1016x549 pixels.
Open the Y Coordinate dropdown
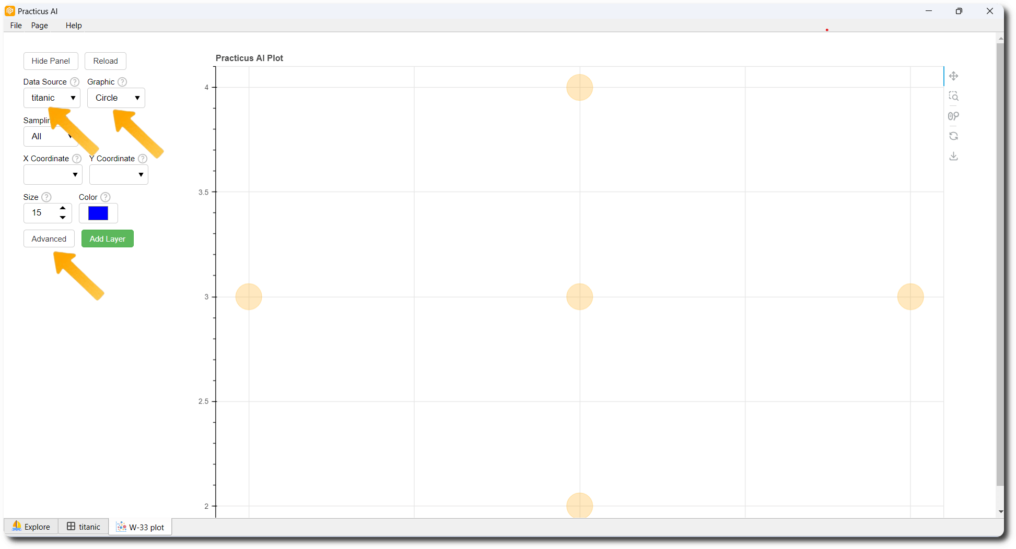coord(119,175)
